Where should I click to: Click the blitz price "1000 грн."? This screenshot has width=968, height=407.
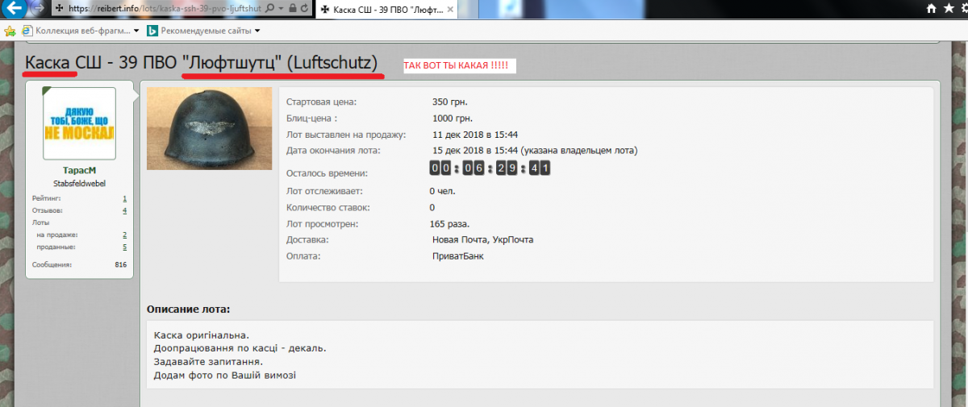tap(453, 118)
